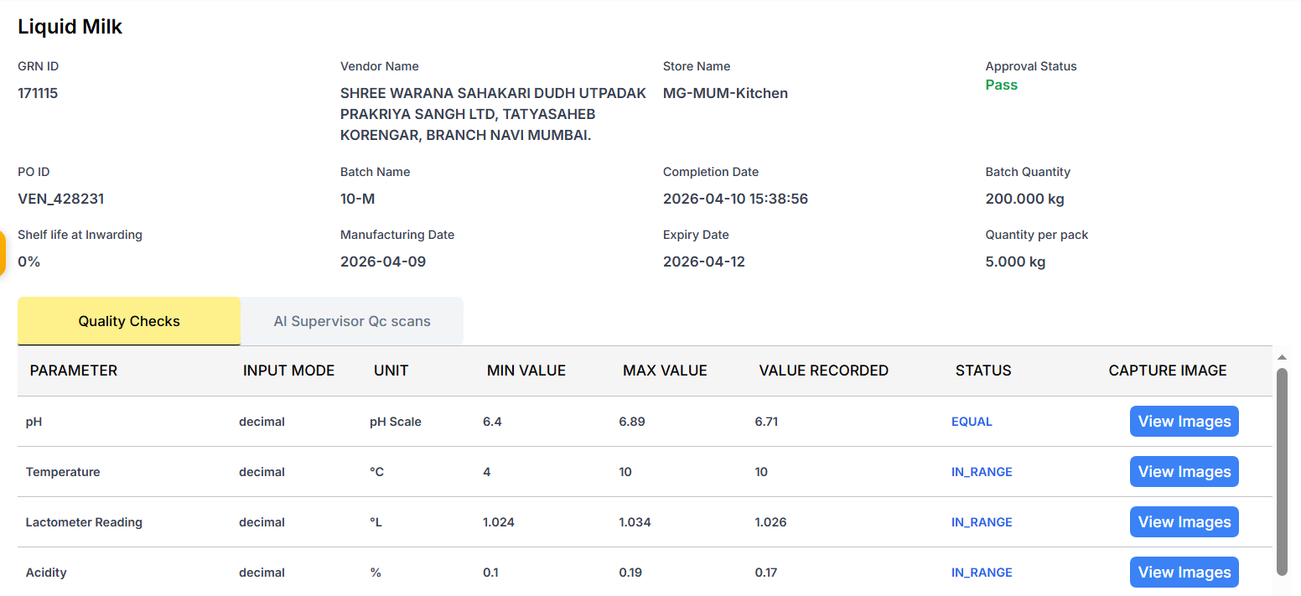Switch to AI Supervisor Qc scans tab
Viewport: 1301px width, 596px height.
click(x=351, y=321)
